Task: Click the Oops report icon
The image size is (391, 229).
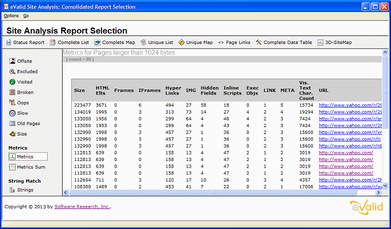Action: [x=13, y=102]
